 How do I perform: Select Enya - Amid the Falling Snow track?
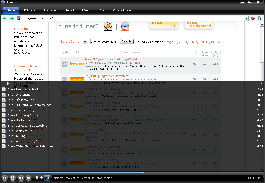click(25, 141)
